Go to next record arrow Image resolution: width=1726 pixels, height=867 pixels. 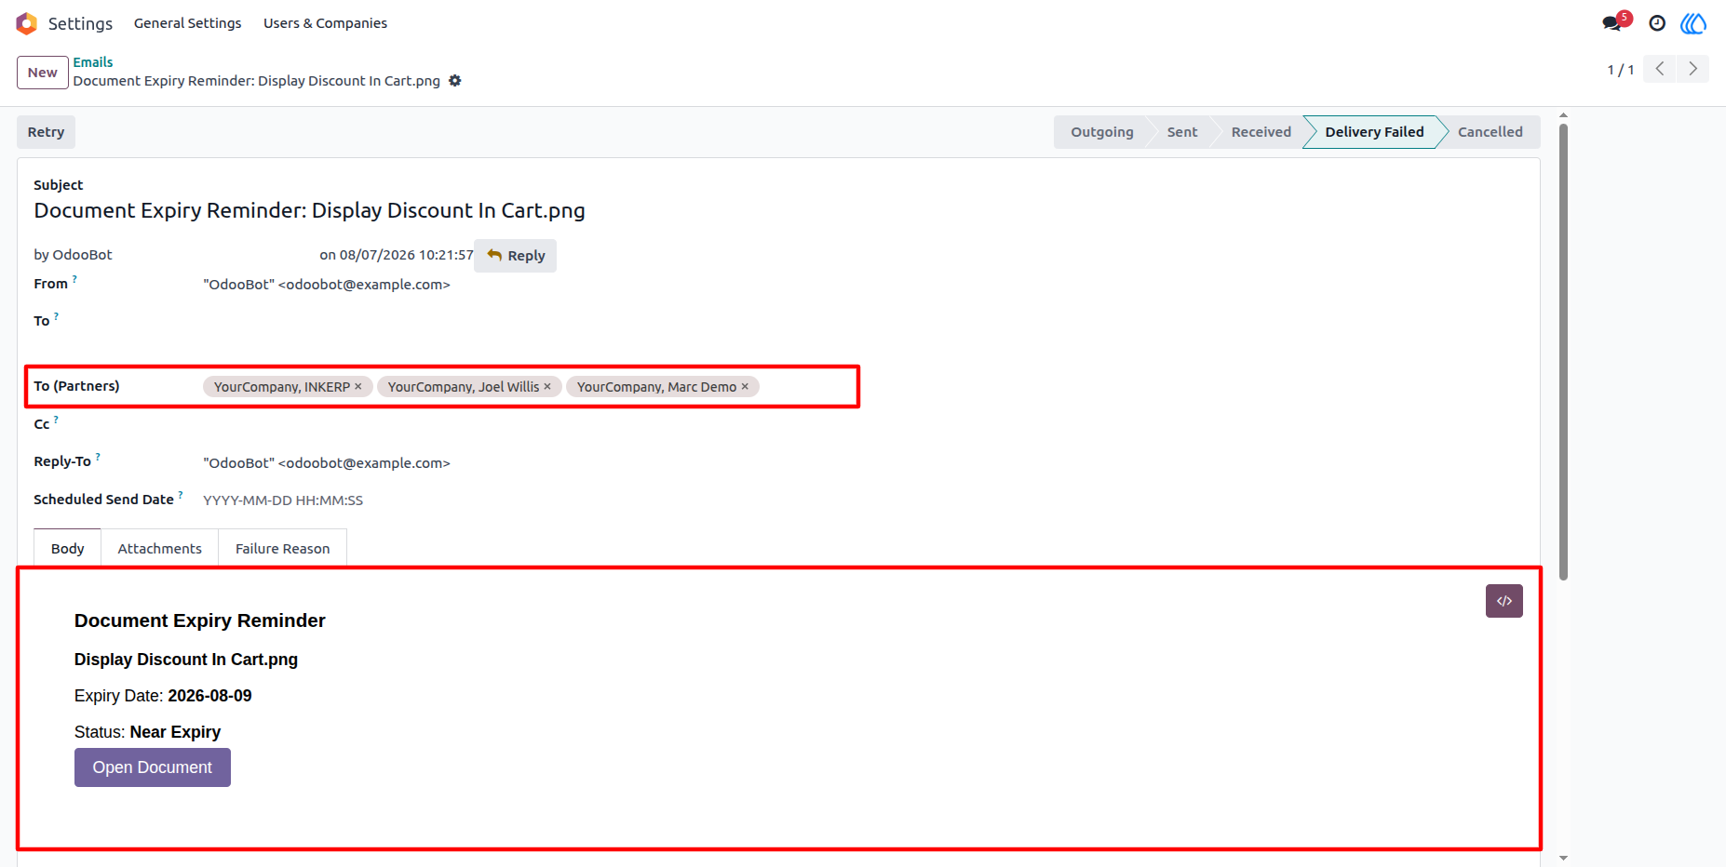click(x=1692, y=69)
